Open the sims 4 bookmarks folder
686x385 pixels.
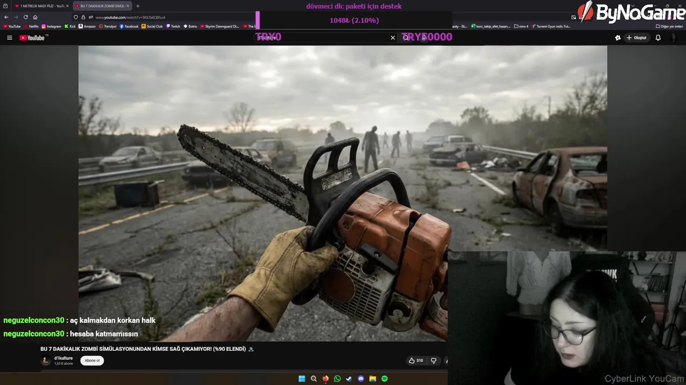tap(521, 26)
